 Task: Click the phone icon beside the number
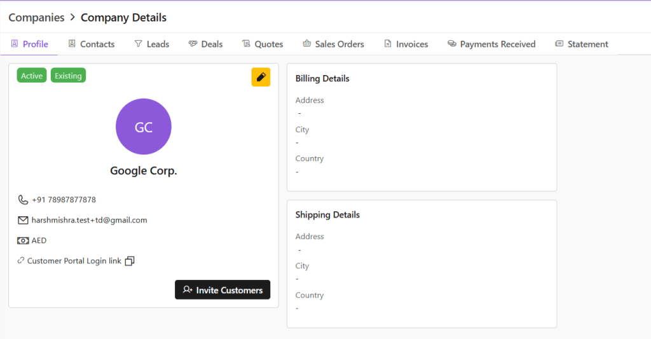(x=23, y=200)
